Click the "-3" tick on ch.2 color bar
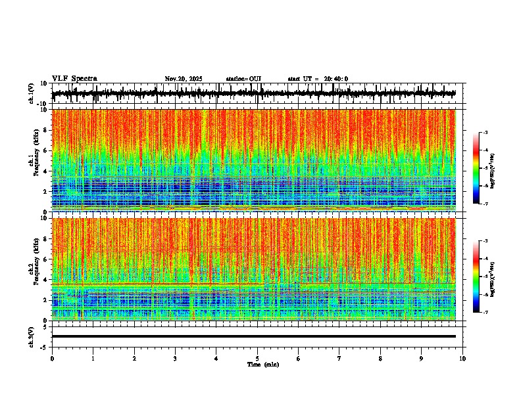521x402 pixels. pos(485,241)
